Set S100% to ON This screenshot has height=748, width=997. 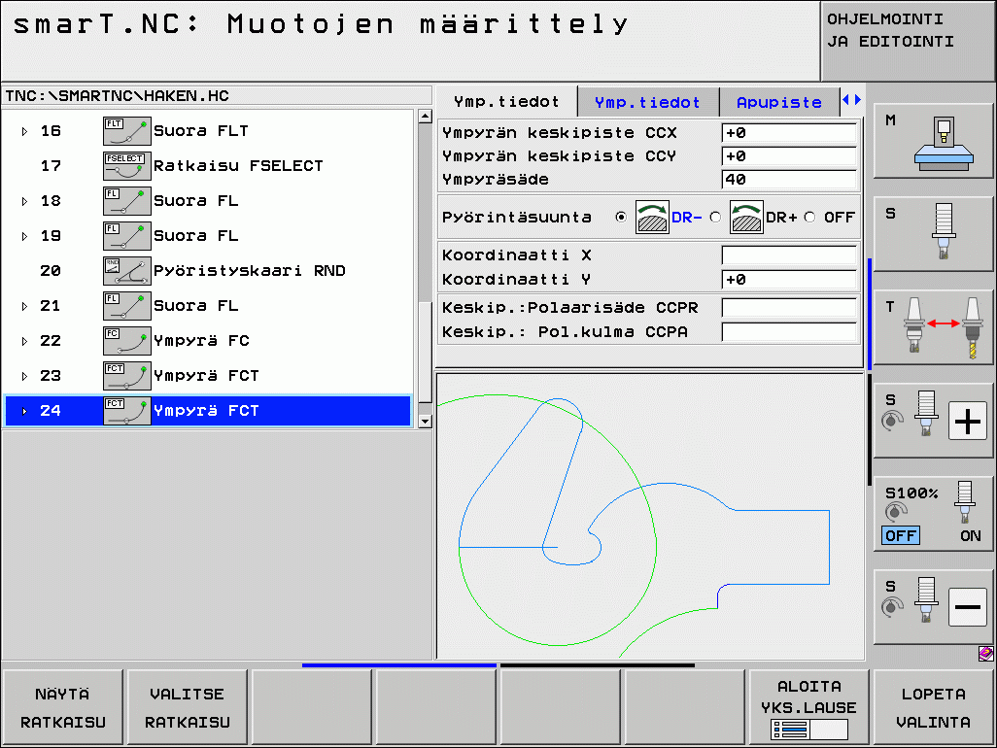coord(971,535)
